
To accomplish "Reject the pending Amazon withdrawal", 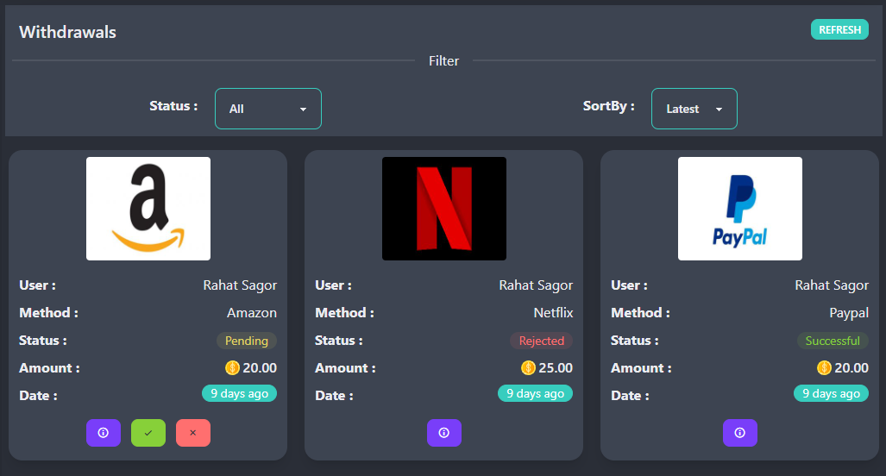I will tap(193, 433).
